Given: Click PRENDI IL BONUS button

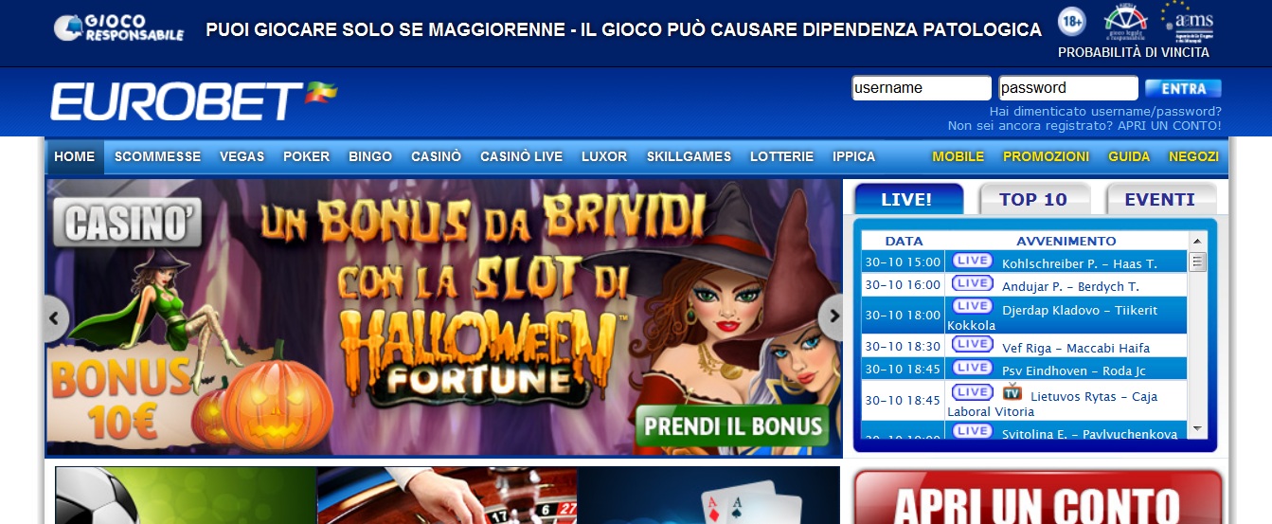Looking at the screenshot, I should click(x=733, y=425).
